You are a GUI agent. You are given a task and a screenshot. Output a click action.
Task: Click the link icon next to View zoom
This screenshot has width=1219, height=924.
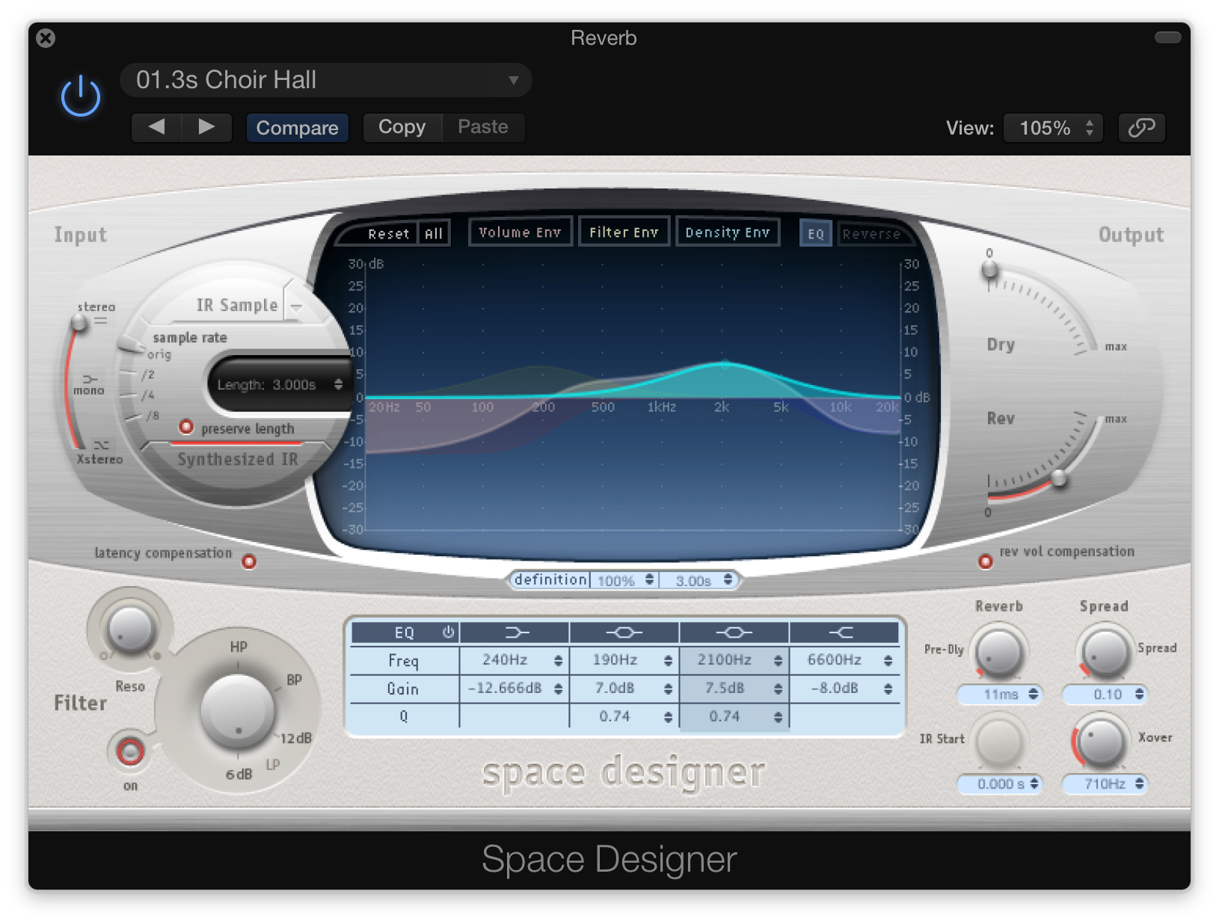[x=1141, y=128]
